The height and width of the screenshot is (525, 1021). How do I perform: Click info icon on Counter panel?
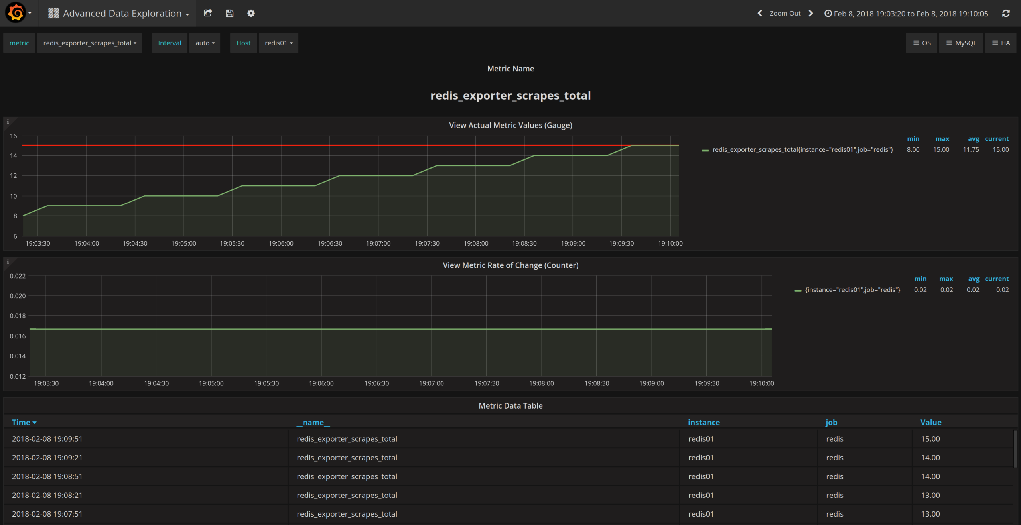tap(8, 262)
